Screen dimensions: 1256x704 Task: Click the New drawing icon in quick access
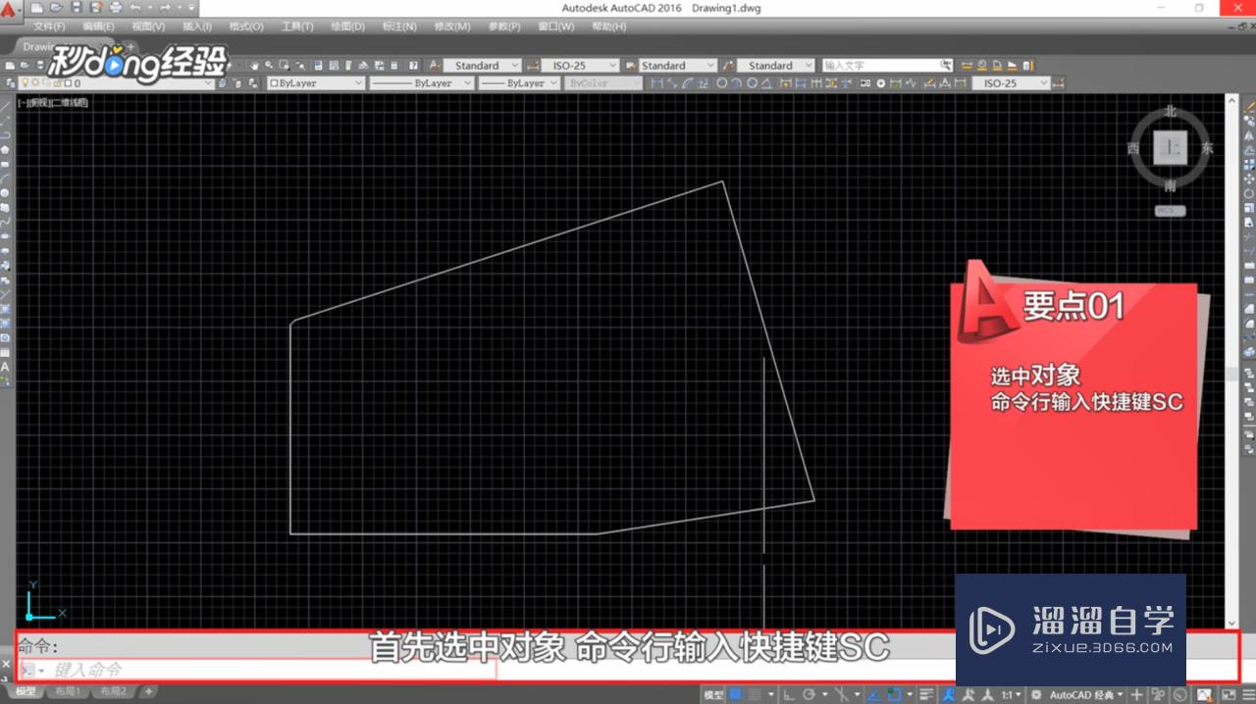pyautogui.click(x=37, y=8)
